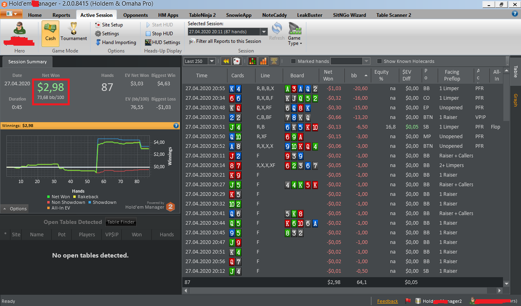Select Cash game mode
Viewport: 521px width, 306px height.
tap(50, 33)
